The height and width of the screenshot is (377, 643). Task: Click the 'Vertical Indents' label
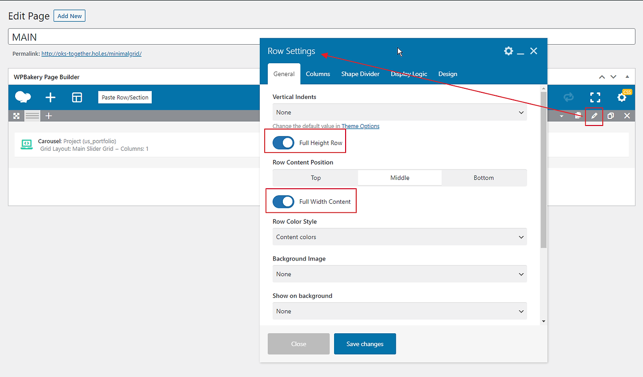(294, 97)
